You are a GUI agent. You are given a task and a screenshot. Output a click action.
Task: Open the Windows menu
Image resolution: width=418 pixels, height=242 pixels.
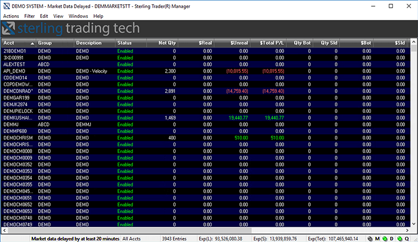[x=78, y=16]
